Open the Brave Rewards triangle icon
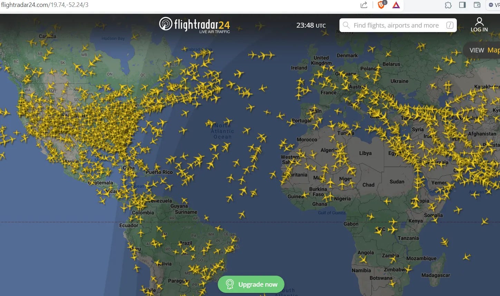This screenshot has width=500, height=296. pos(396,5)
